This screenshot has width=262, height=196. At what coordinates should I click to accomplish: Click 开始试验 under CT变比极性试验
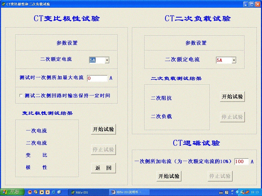click(103, 129)
